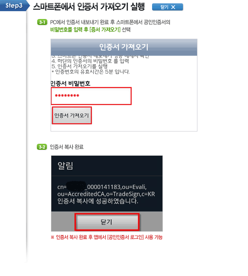Click the 인증서 가져오기 header bar
This screenshot has height=276, width=248.
point(124,47)
